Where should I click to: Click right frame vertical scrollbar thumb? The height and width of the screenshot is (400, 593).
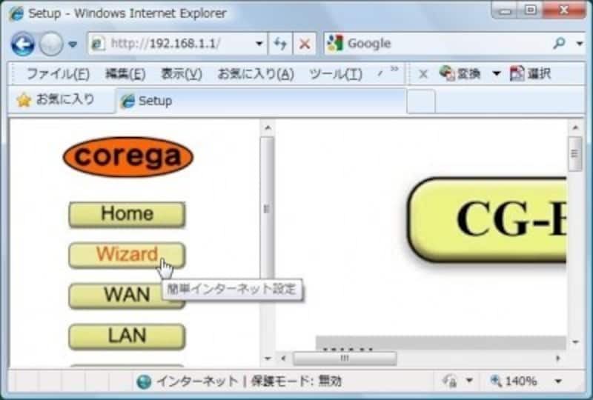(x=575, y=154)
